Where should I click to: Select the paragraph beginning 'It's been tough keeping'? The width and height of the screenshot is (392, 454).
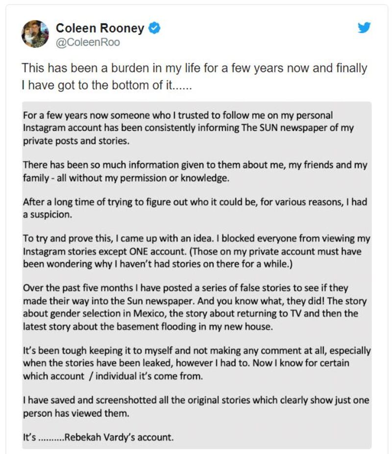(x=196, y=363)
